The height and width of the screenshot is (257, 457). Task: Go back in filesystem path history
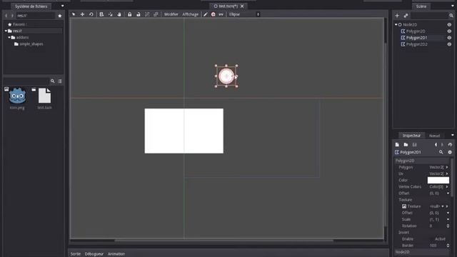tap(6, 16)
